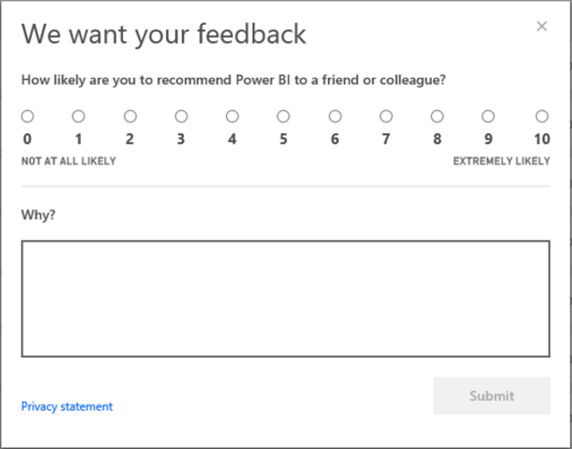Click the 'Why?' field label
This screenshot has height=449, width=572.
tap(38, 214)
